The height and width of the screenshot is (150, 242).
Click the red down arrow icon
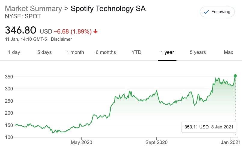[96, 31]
